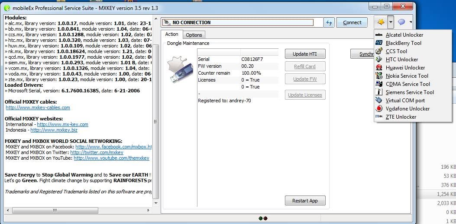Viewport: 456px width, 224px height.
Task: Click the ZTE Unlocker icon
Action: click(x=379, y=117)
